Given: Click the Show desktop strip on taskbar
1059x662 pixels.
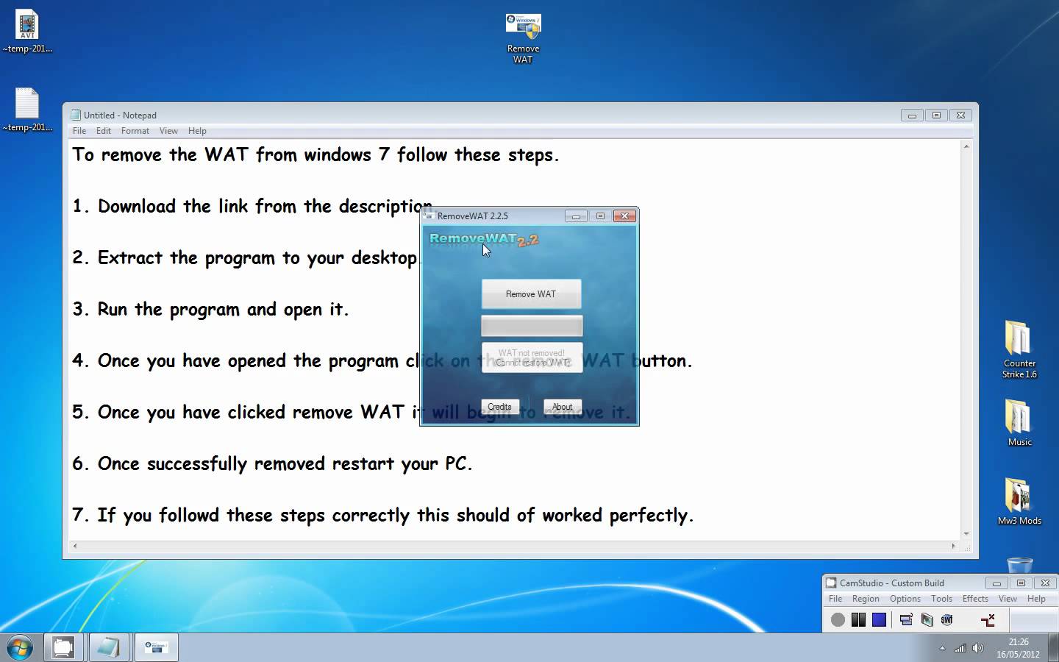Looking at the screenshot, I should coord(1053,647).
